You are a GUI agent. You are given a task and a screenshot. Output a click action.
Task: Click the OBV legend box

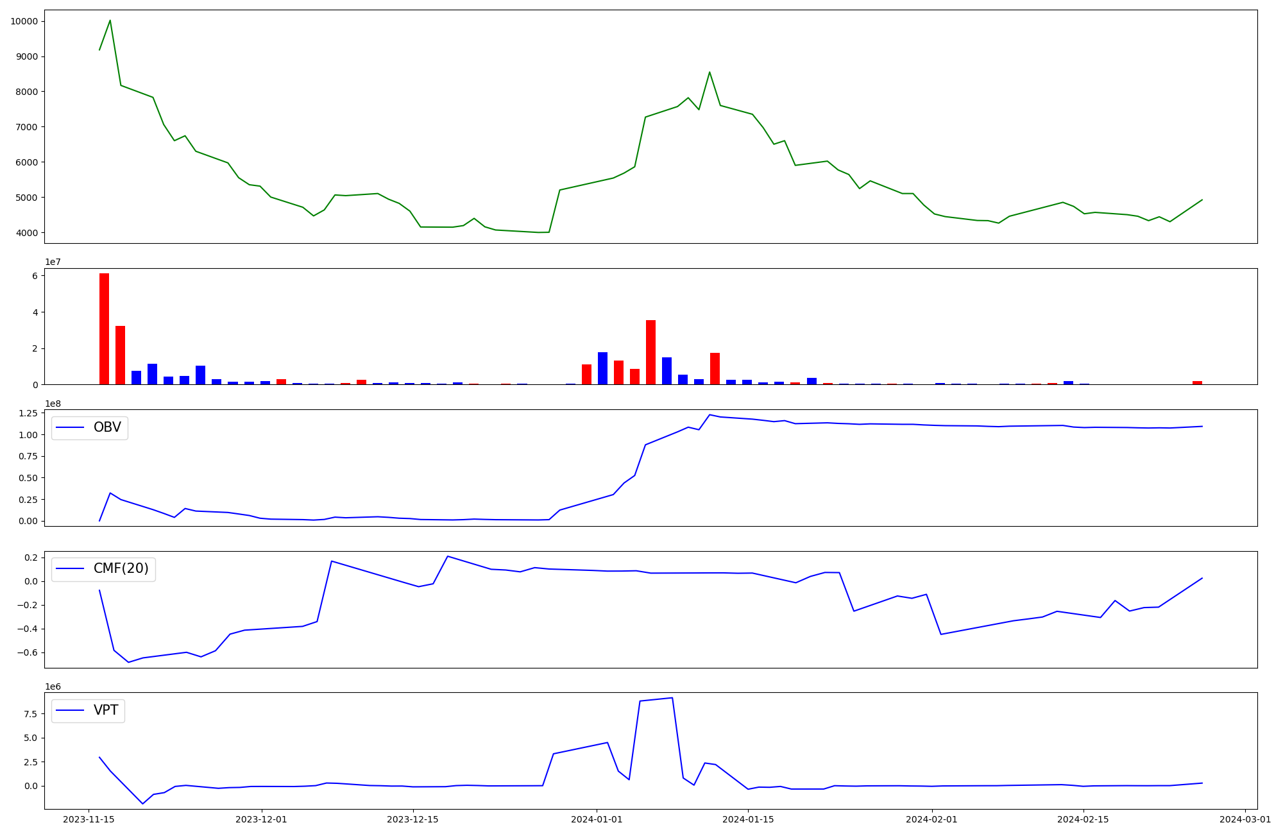[89, 428]
